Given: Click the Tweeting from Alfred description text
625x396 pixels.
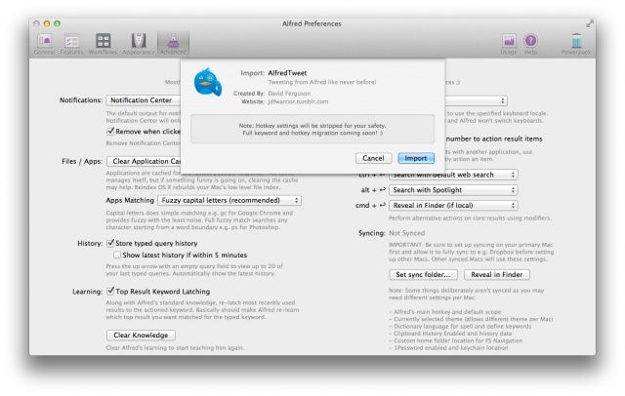Looking at the screenshot, I should (322, 82).
